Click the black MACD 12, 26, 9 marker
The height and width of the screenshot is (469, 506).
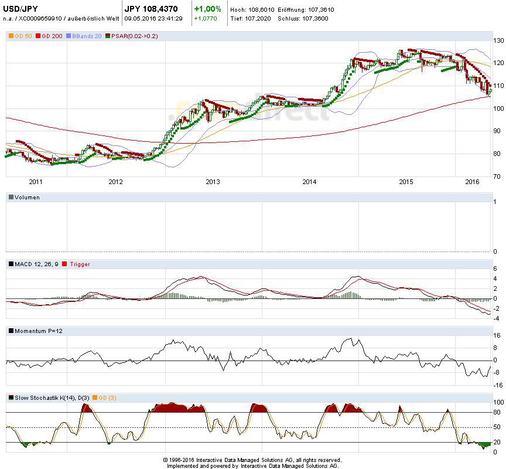(11, 264)
